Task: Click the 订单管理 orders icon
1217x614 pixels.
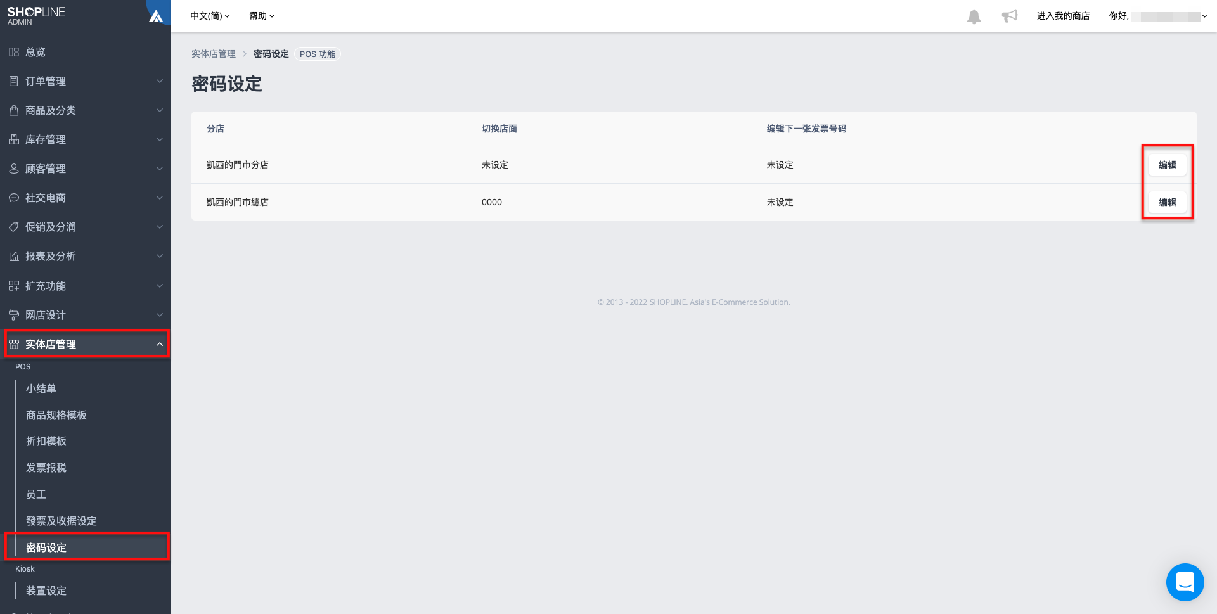Action: pyautogui.click(x=14, y=81)
